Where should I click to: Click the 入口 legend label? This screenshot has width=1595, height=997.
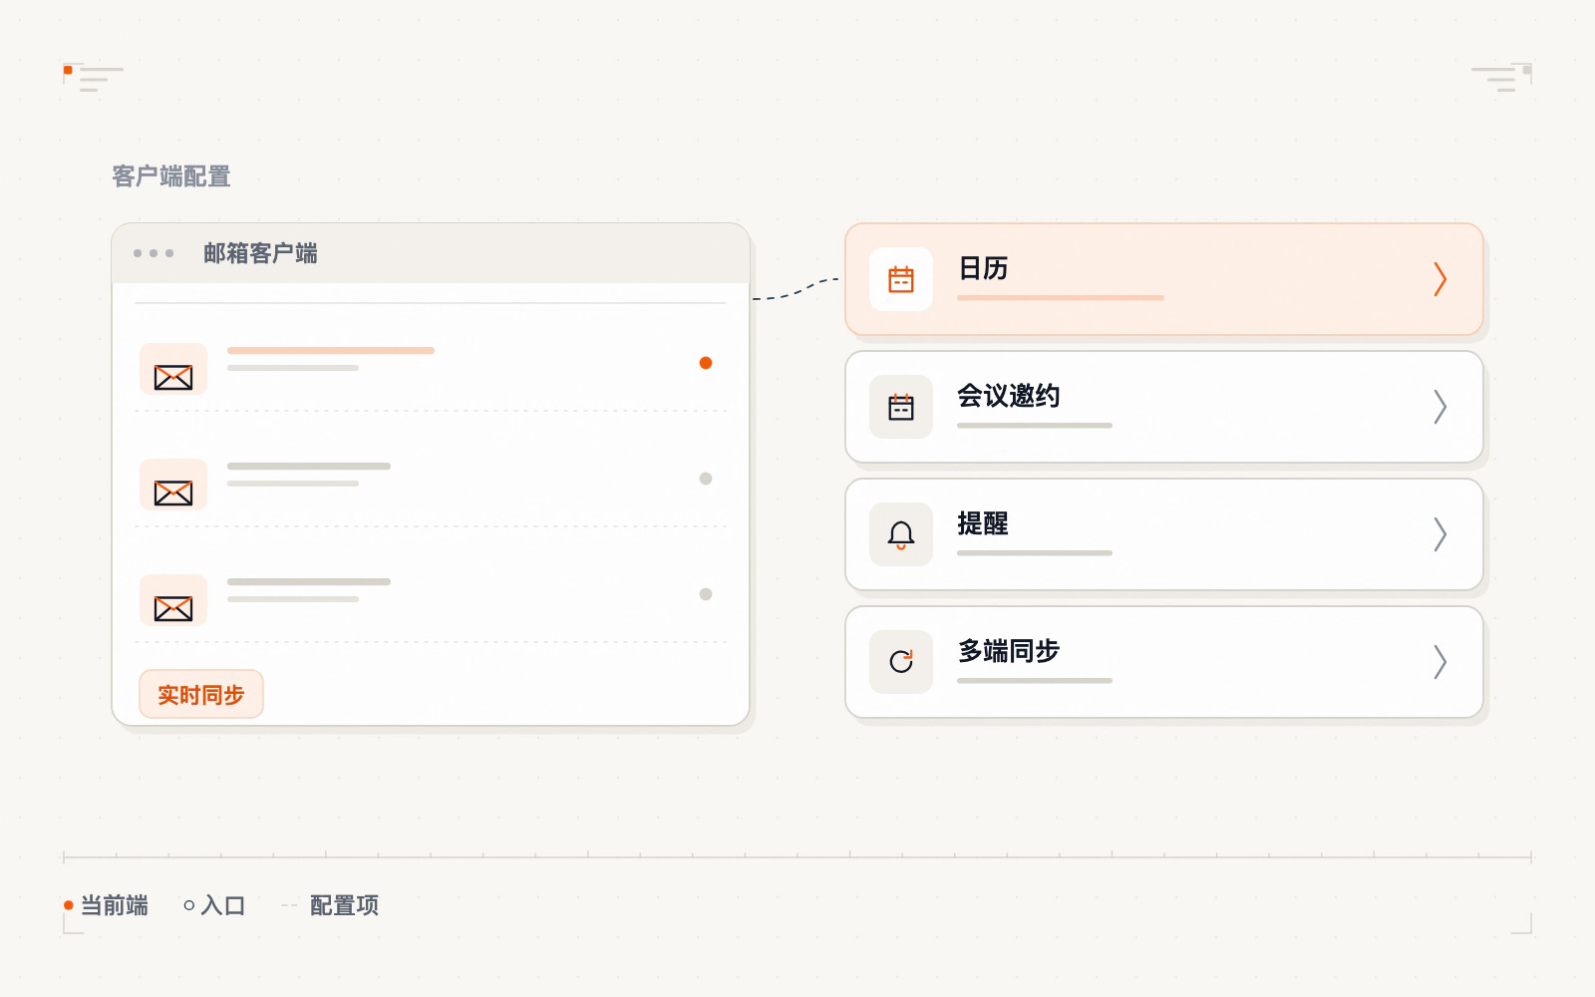223,905
